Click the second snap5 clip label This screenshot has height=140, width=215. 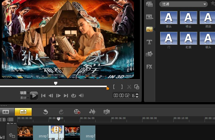coord(90,136)
